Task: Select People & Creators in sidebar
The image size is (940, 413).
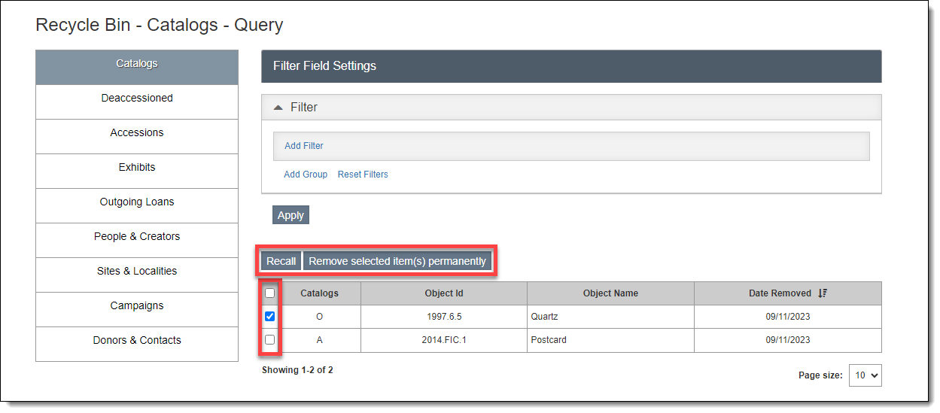Action: point(137,237)
